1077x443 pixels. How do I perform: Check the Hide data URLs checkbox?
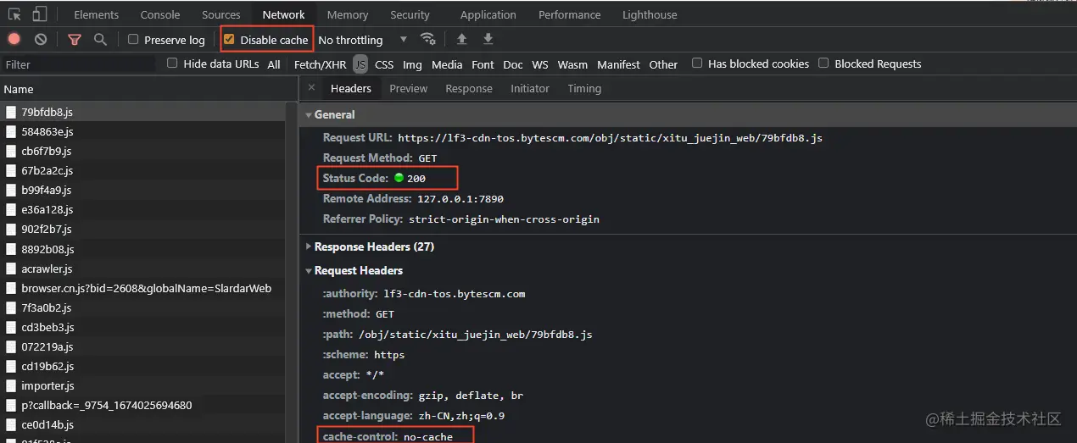172,64
